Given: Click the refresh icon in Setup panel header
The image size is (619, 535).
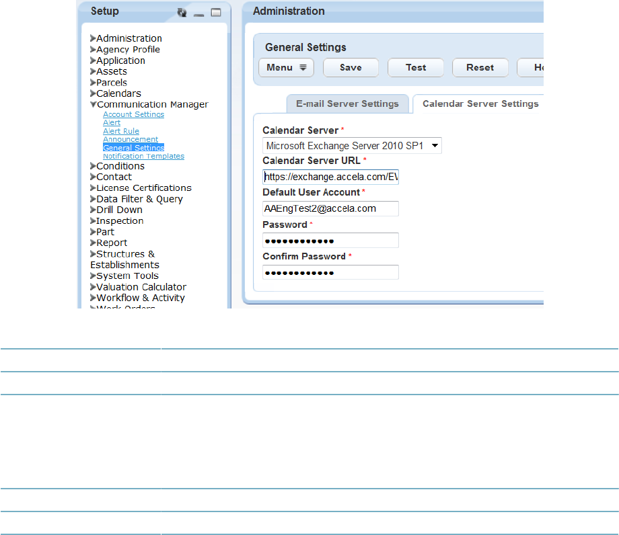Looking at the screenshot, I should (x=182, y=13).
